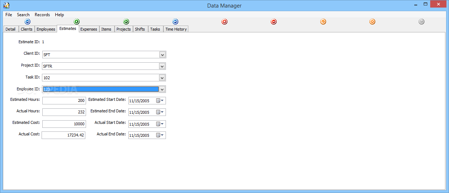Click the Actual Cost label
The height and width of the screenshot is (193, 449).
click(x=29, y=134)
